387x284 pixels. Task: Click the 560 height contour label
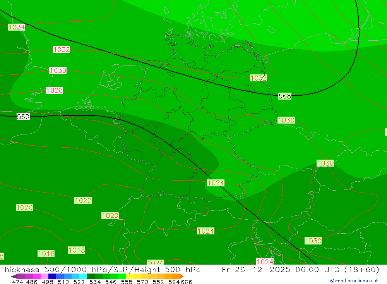pos(23,117)
